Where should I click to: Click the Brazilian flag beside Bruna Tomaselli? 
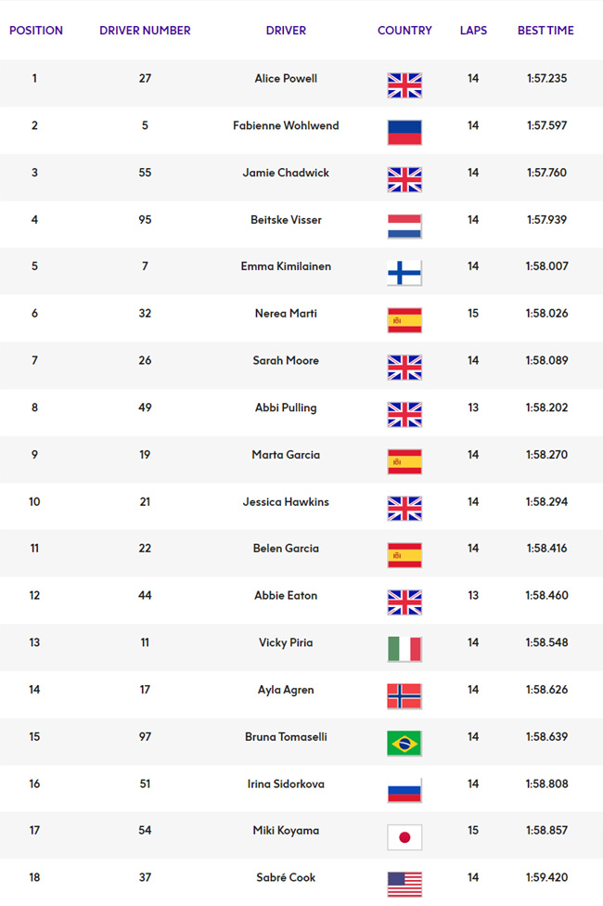tap(404, 744)
